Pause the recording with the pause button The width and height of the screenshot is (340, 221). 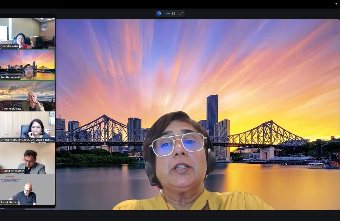coord(173,13)
